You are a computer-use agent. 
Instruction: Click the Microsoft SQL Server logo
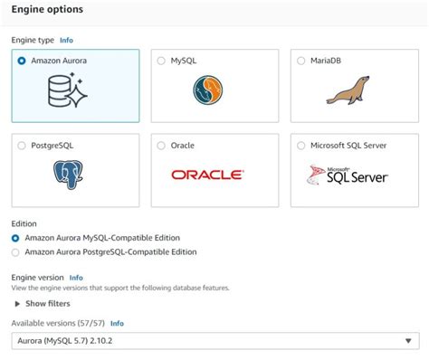coord(348,175)
